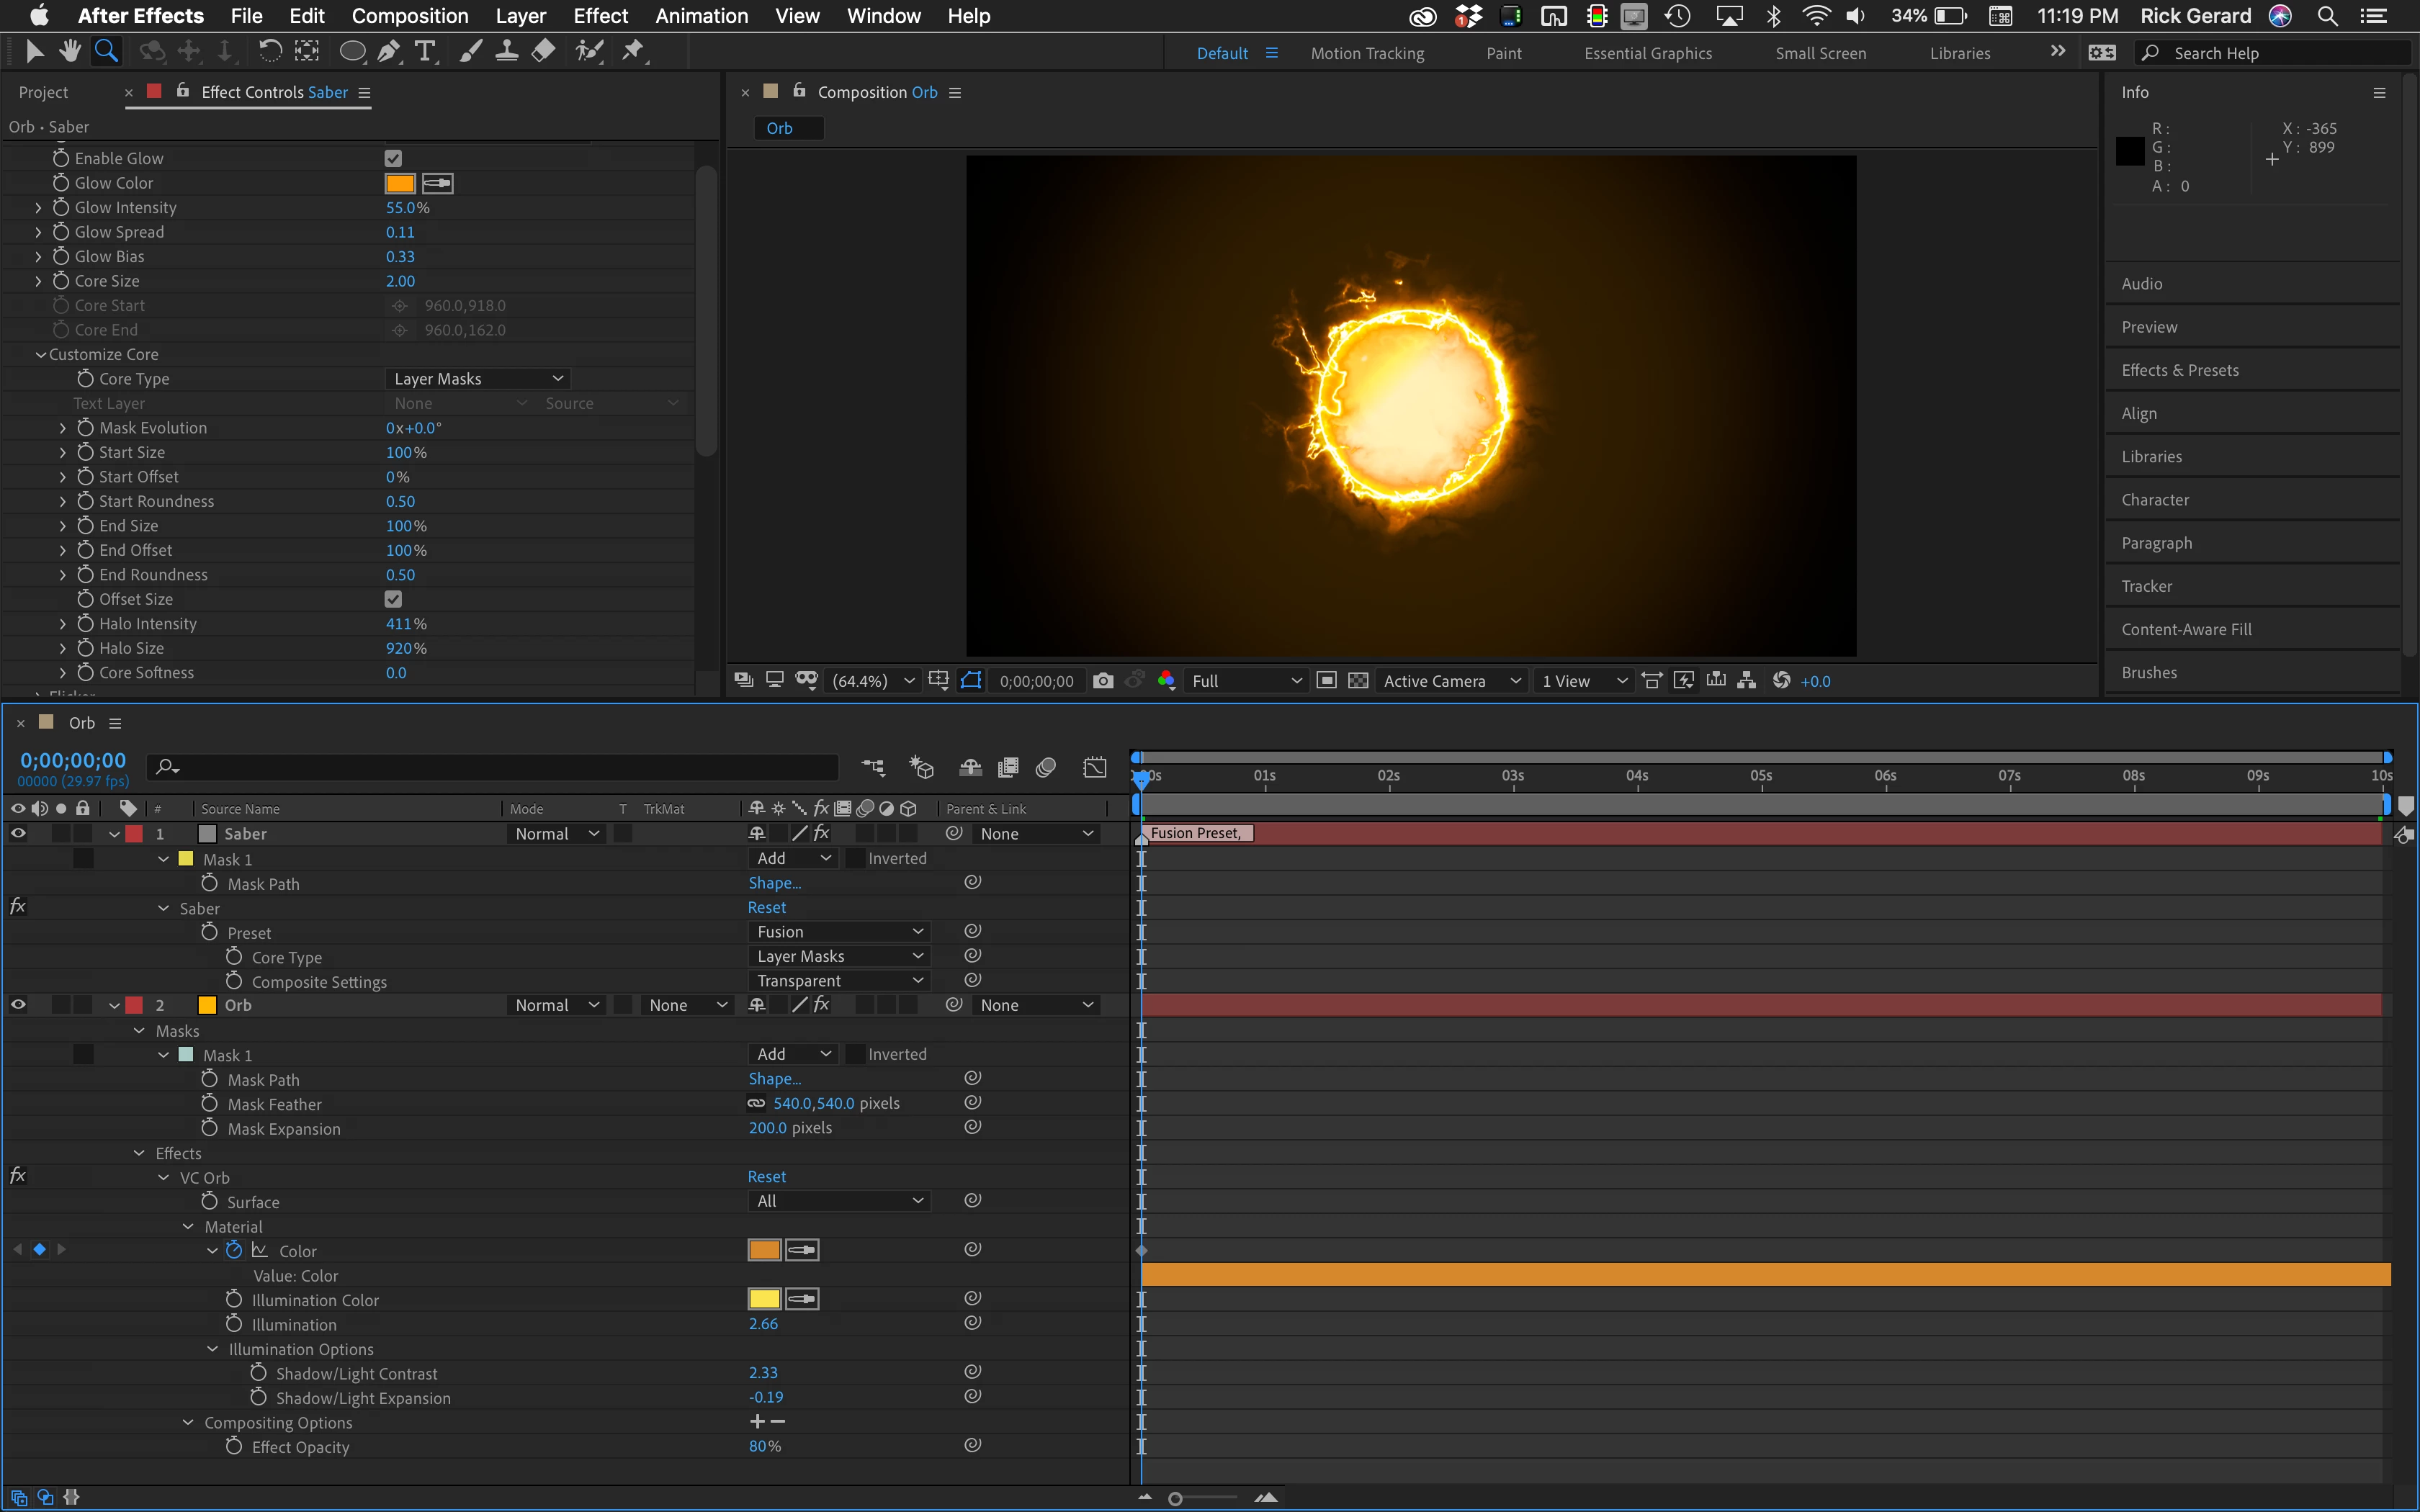Hide the Saber layer with eye icon
The image size is (2420, 1512).
18,833
